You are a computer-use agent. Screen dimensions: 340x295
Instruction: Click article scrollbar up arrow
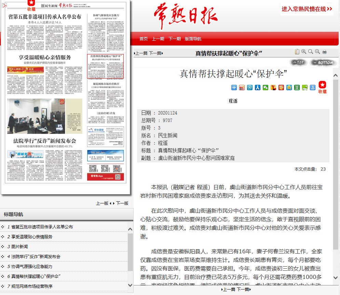click(336, 75)
